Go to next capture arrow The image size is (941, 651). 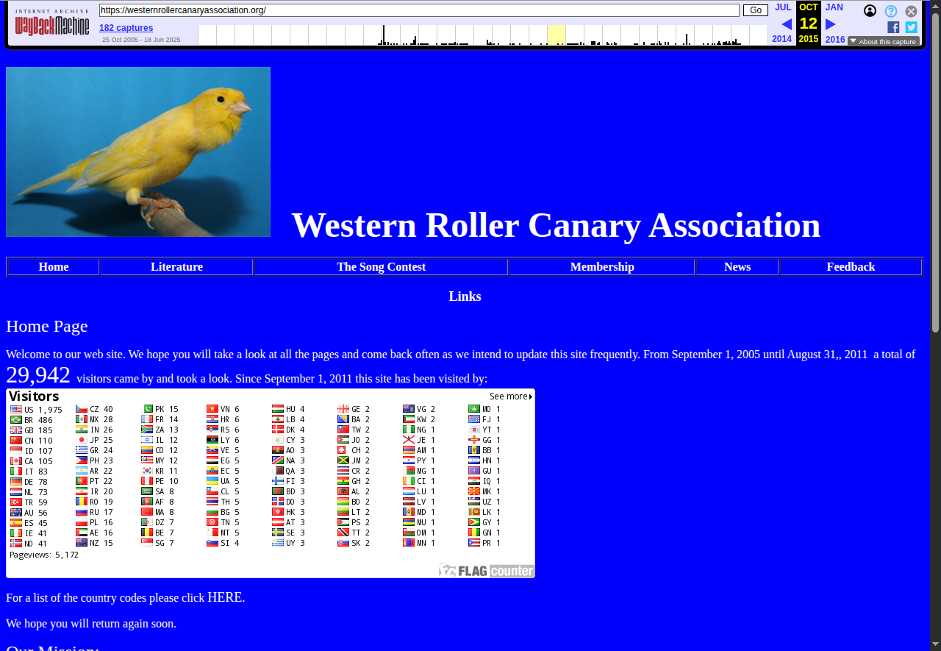[831, 24]
